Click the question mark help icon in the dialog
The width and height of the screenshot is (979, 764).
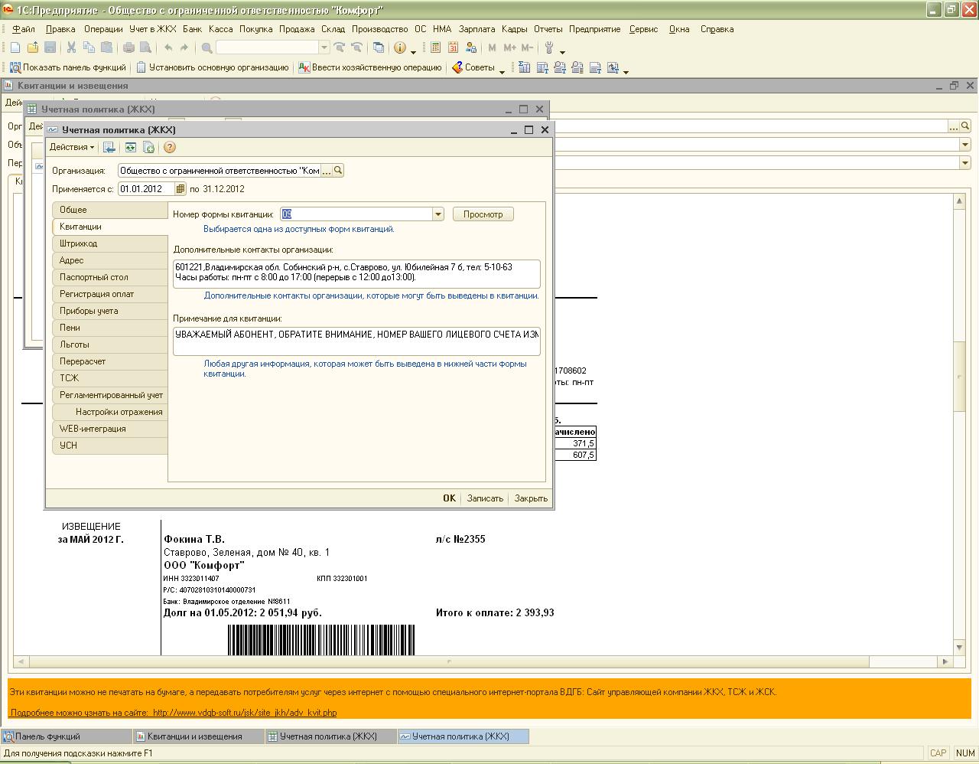(x=170, y=147)
